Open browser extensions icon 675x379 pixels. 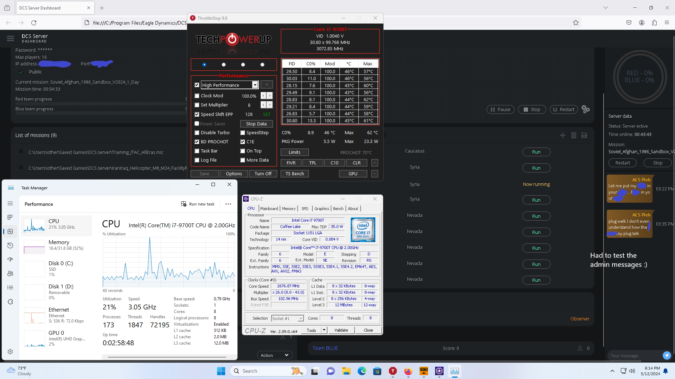(x=654, y=22)
